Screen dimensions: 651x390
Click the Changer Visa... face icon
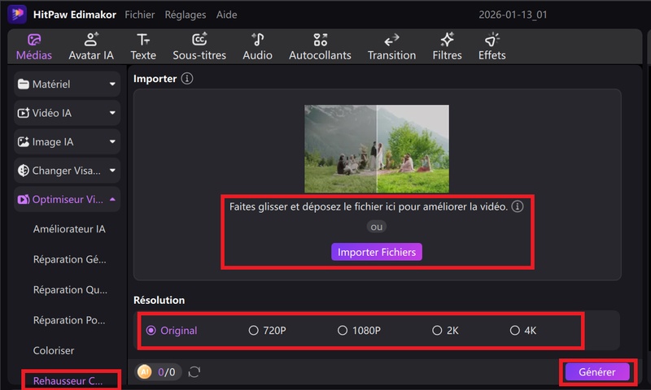click(x=24, y=171)
